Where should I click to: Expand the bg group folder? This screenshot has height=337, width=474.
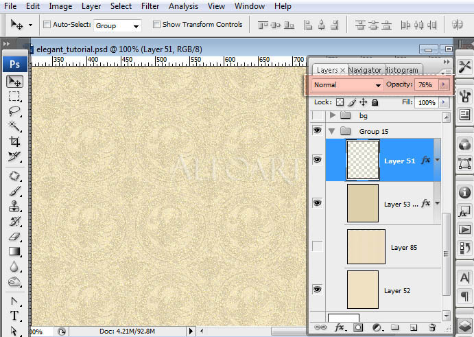(333, 116)
